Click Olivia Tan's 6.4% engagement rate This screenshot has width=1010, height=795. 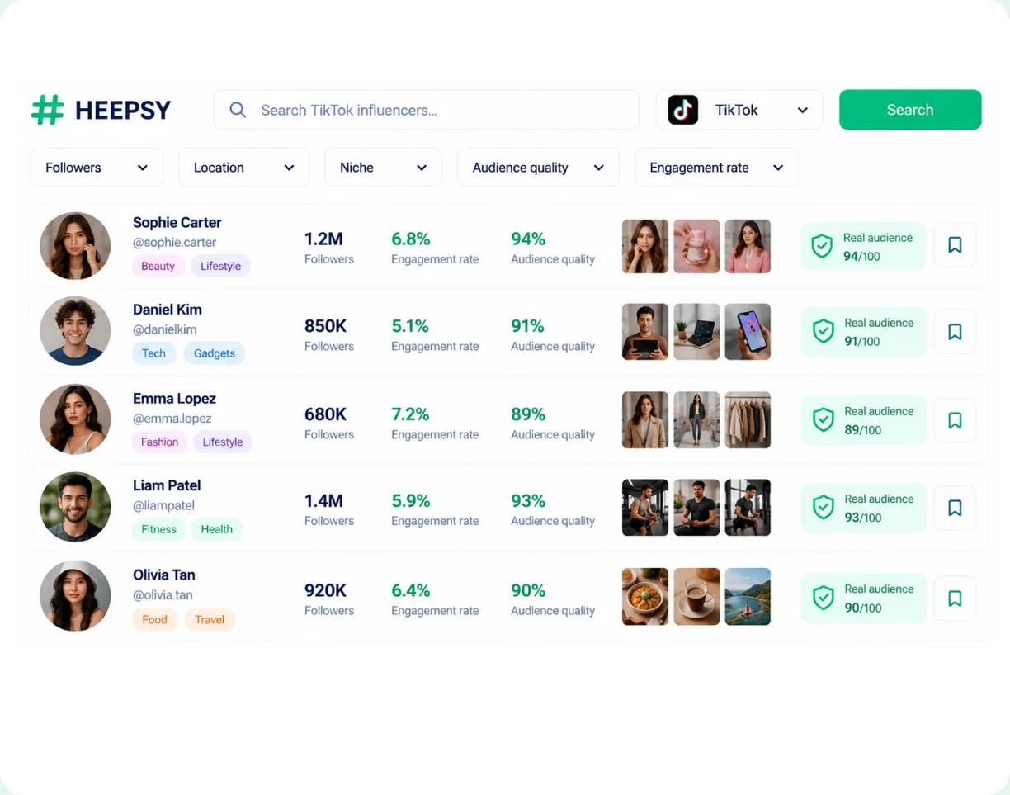[411, 590]
